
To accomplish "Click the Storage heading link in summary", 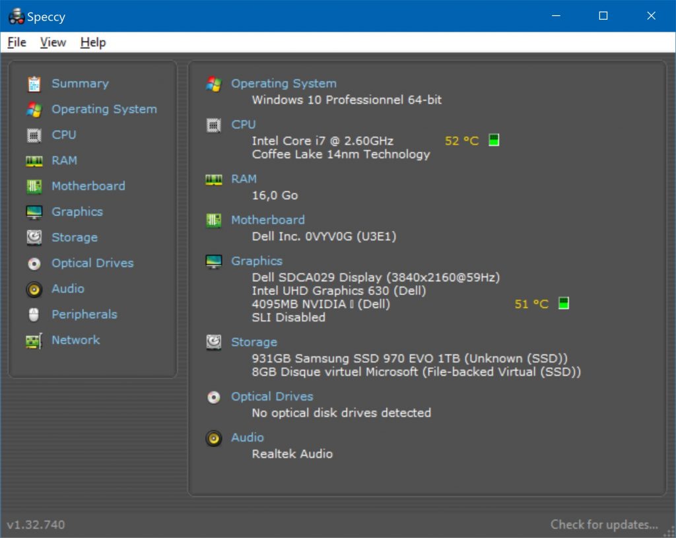I will pyautogui.click(x=254, y=343).
